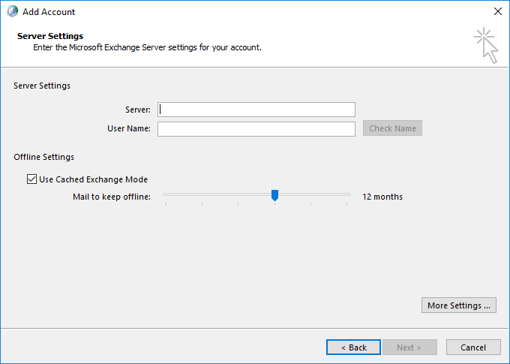Click the Server input field

[256, 110]
